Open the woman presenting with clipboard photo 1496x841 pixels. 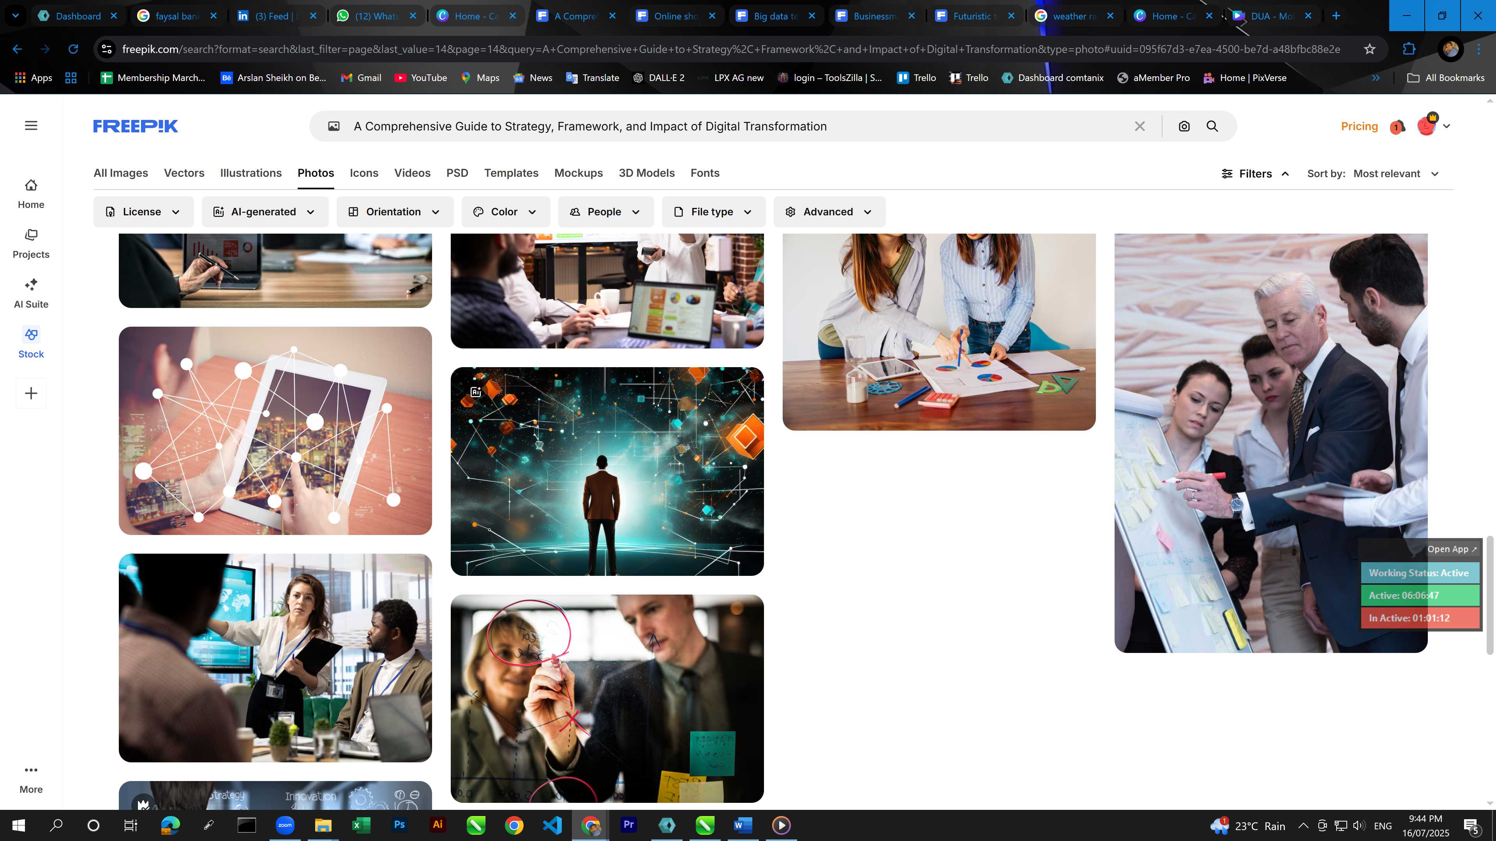(275, 658)
